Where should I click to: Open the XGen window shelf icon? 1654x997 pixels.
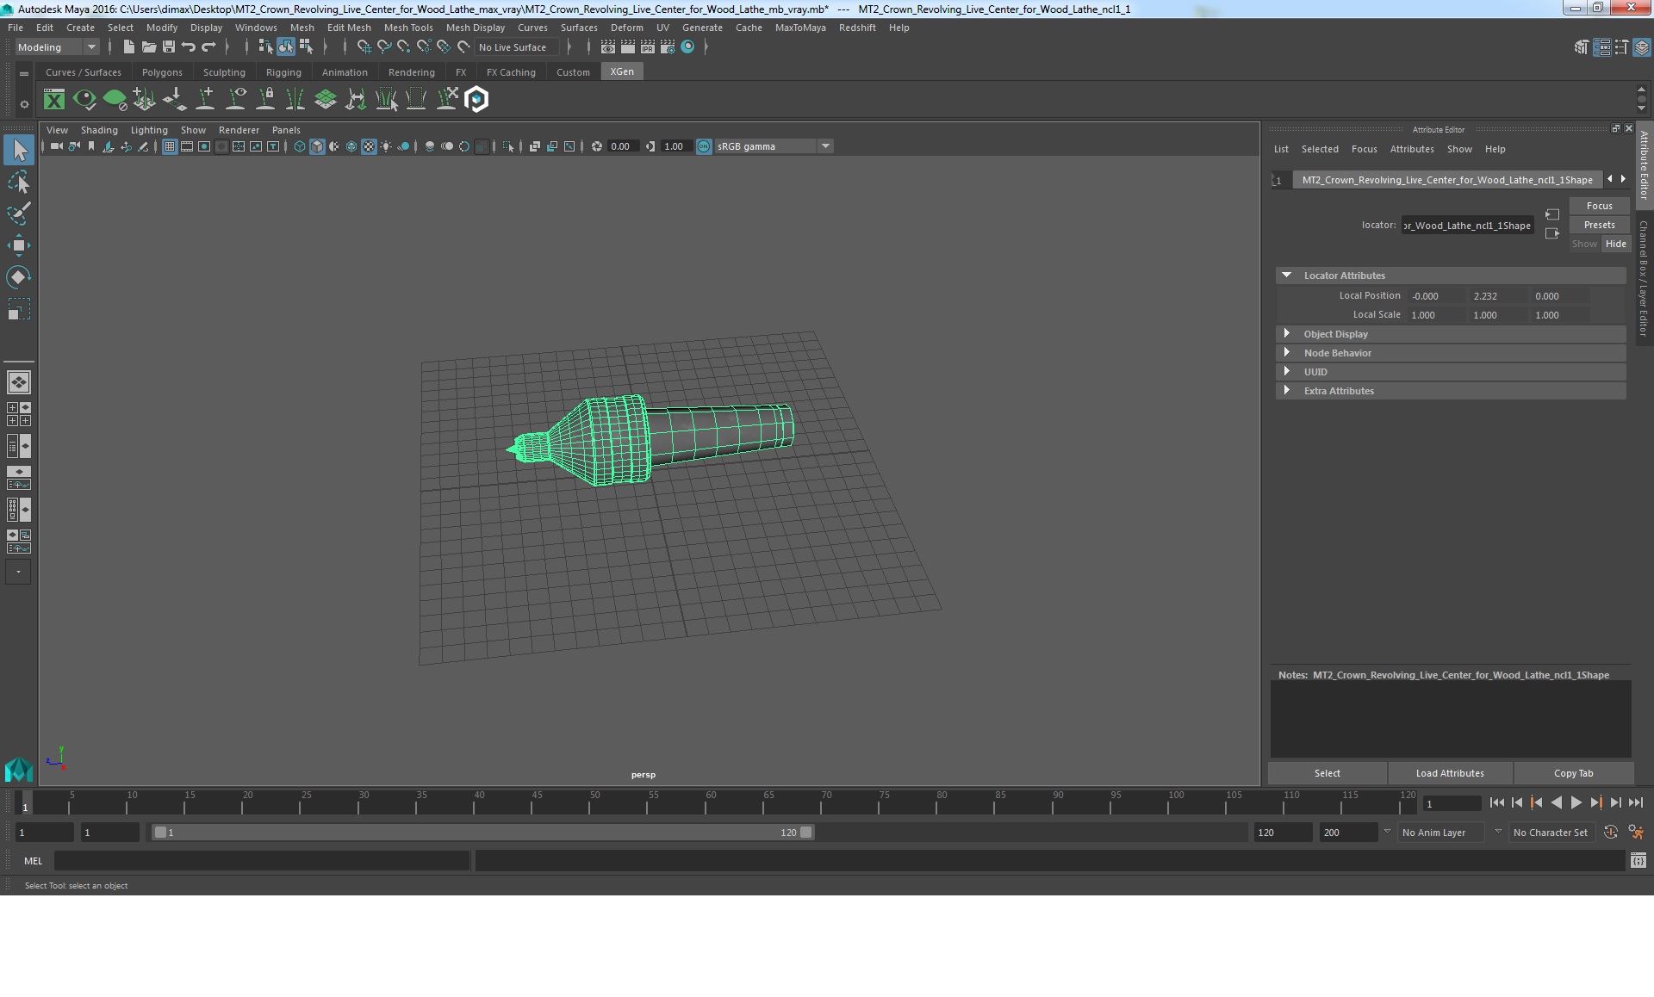tap(54, 100)
